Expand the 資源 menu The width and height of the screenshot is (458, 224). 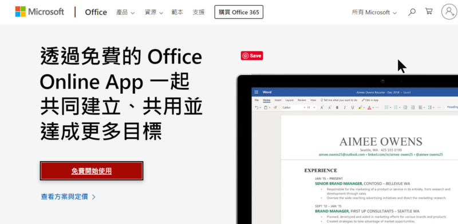153,12
